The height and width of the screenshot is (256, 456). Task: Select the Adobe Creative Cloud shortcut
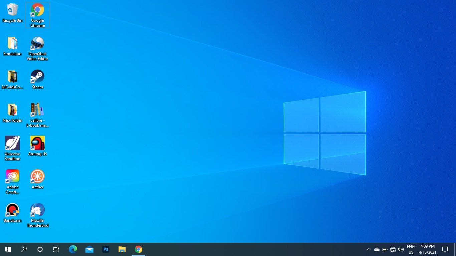12,182
